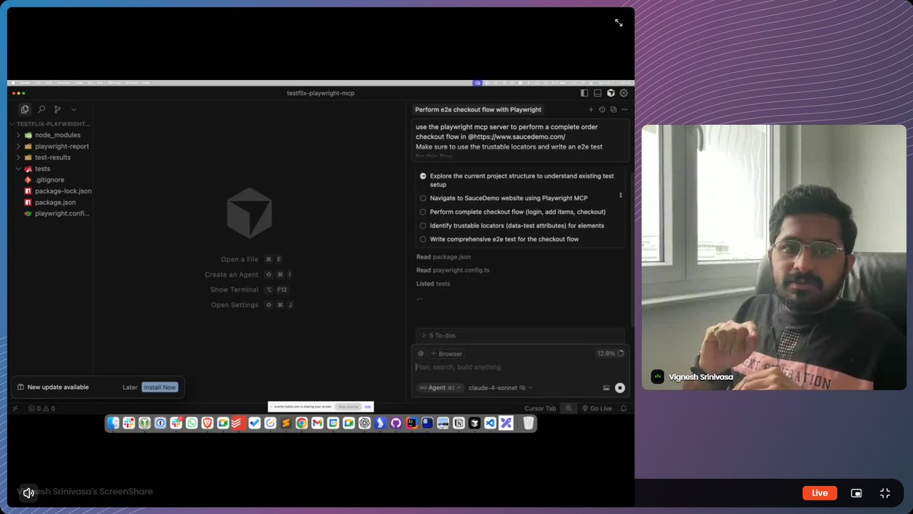
Task: Open notifications bell in status bar
Action: [x=624, y=409]
